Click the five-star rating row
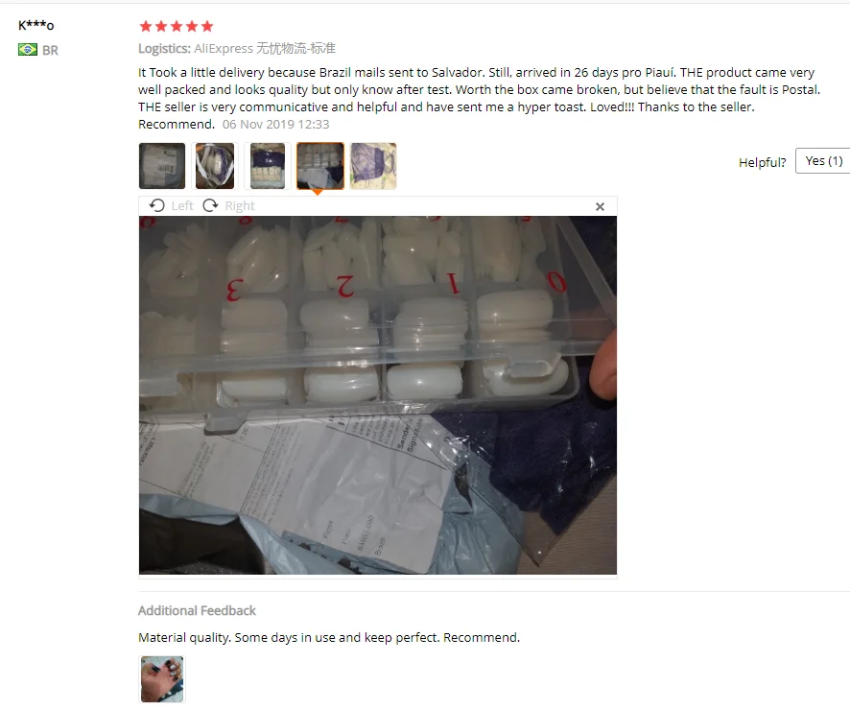The image size is (850, 709). tap(177, 26)
